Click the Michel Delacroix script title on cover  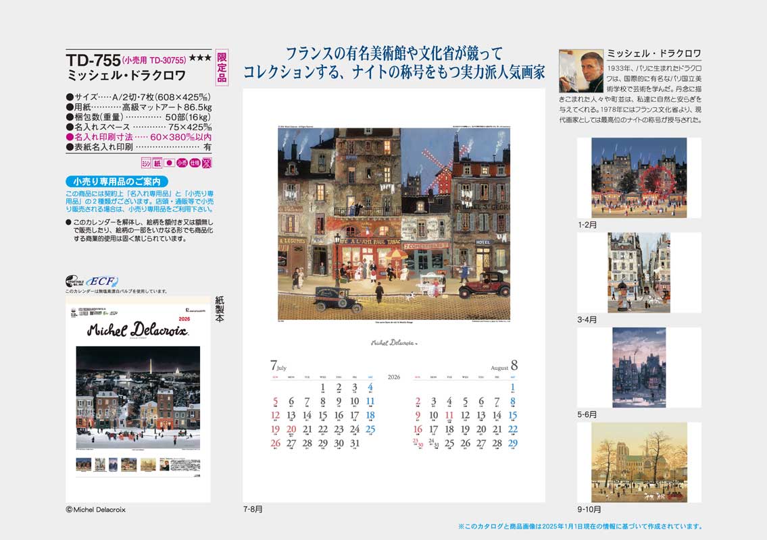[137, 330]
